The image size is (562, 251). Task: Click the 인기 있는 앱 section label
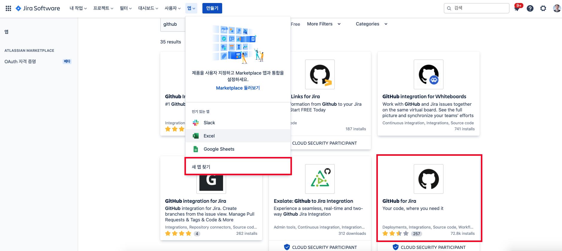[x=201, y=111]
